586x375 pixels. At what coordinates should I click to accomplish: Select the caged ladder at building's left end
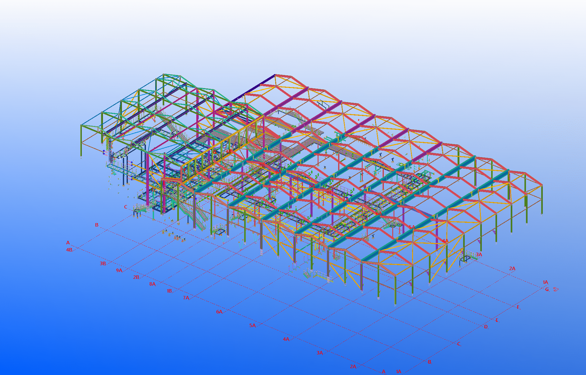(110, 152)
